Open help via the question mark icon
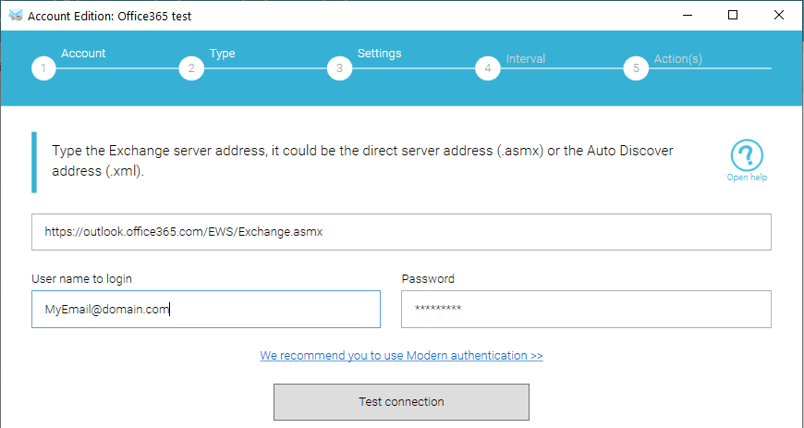 747,155
